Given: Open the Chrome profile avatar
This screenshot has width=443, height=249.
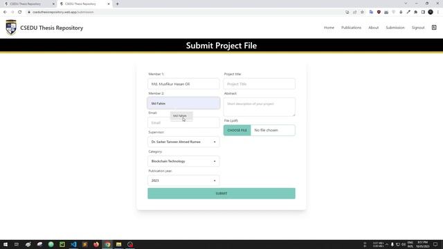Looking at the screenshot, I should click(x=431, y=12).
